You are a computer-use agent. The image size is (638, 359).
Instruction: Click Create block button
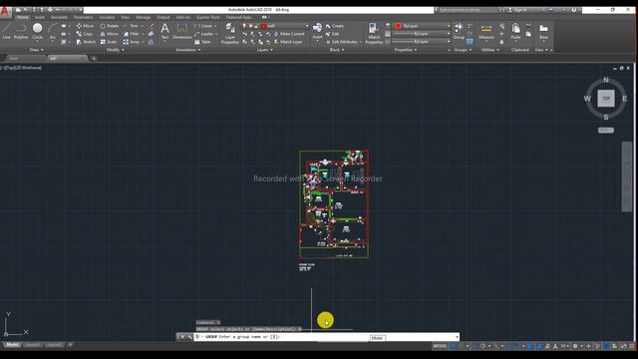coord(335,26)
